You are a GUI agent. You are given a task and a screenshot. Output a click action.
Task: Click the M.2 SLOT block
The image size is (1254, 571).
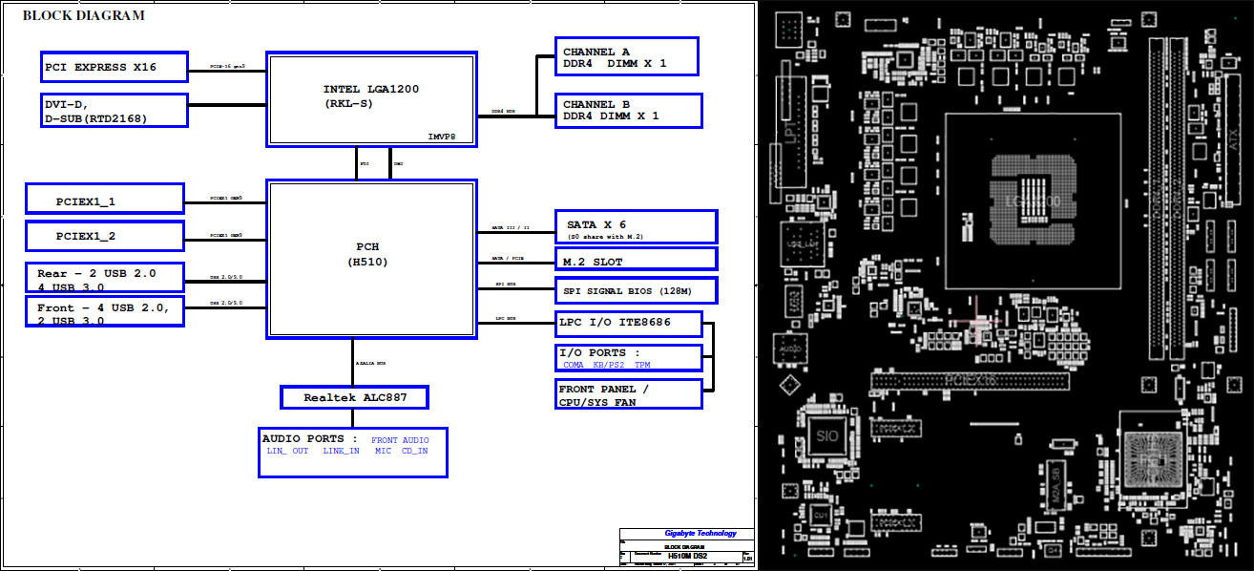[x=636, y=259]
